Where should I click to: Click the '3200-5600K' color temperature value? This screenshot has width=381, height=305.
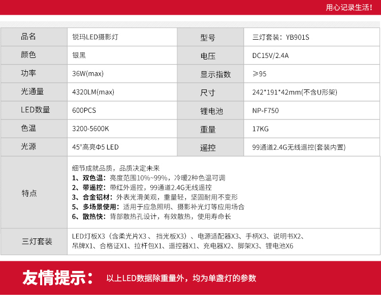click(x=90, y=129)
